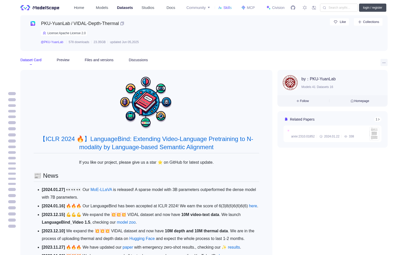Open the GitHub icon in the header
The height and width of the screenshot is (255, 408).
(x=293, y=8)
